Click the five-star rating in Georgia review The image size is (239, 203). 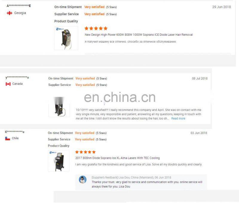click(96, 28)
